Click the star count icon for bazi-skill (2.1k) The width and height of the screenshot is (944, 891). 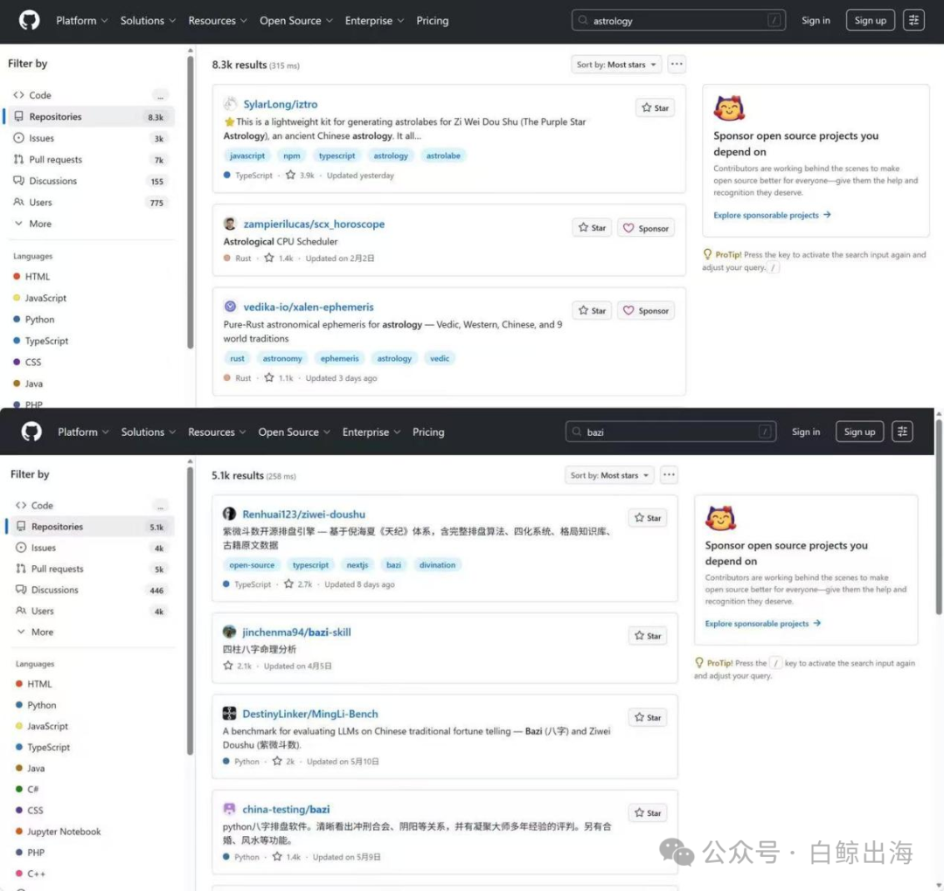click(x=227, y=666)
